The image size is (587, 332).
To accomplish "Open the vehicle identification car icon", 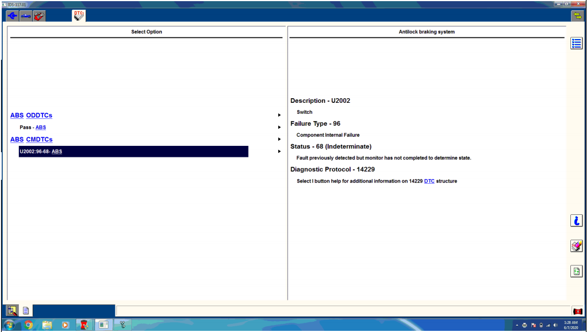I will coord(26,16).
